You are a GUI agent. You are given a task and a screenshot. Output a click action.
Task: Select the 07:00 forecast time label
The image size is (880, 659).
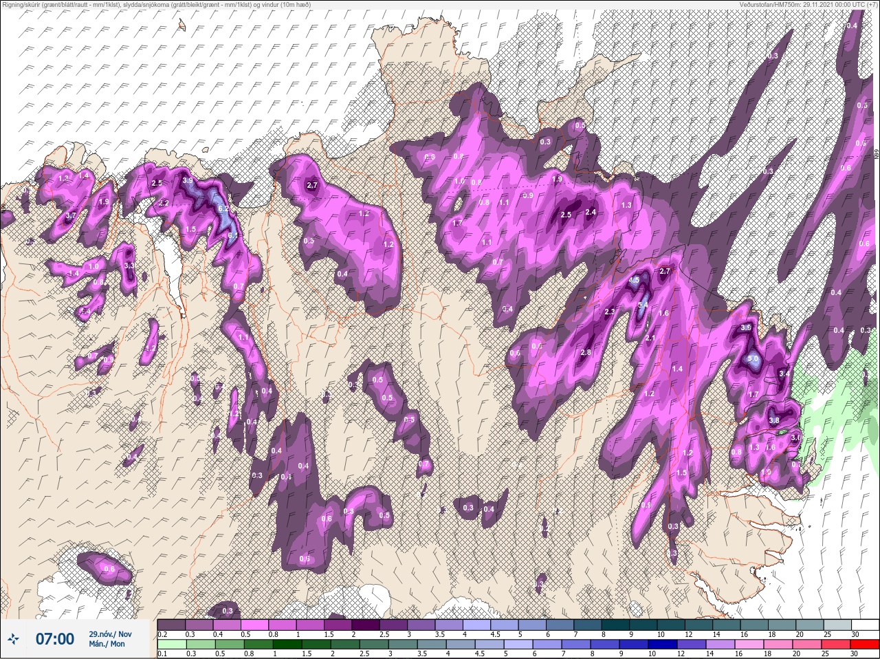pyautogui.click(x=55, y=639)
